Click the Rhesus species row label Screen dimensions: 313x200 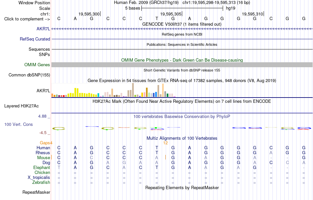[43, 153]
